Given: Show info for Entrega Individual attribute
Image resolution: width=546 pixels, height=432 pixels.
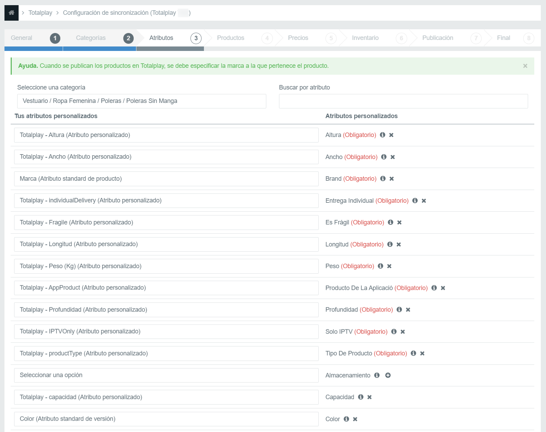Looking at the screenshot, I should 415,201.
